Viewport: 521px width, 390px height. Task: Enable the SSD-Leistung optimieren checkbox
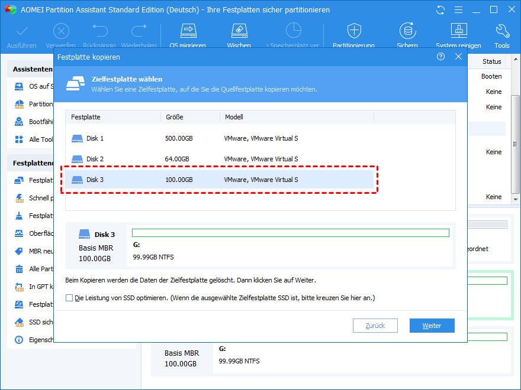(69, 298)
